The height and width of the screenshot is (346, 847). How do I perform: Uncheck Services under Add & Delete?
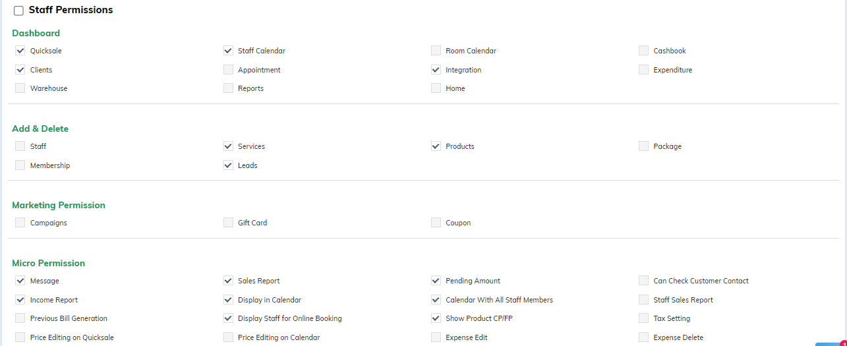(228, 146)
